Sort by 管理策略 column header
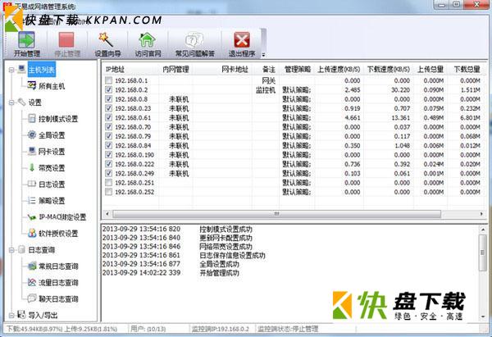The image size is (492, 337). pos(297,70)
